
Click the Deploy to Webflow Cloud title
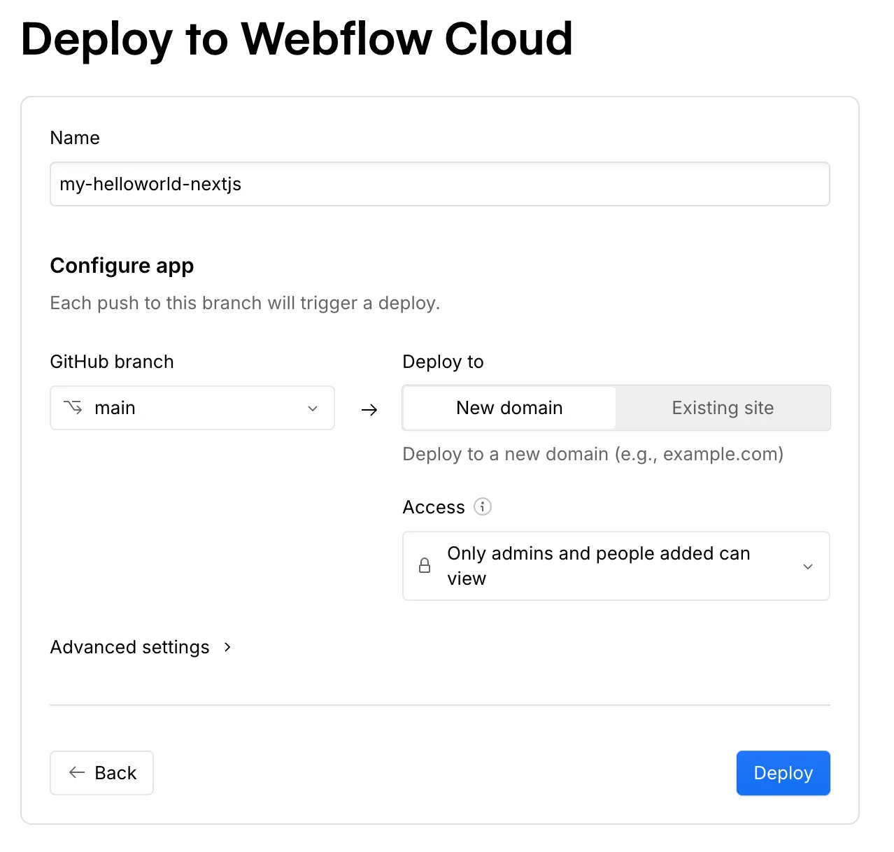click(297, 38)
